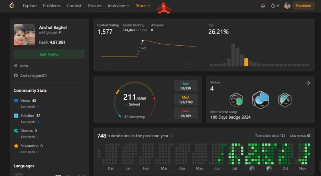This screenshot has width=321, height=176.
Task: Click the submissions info circle icon
Action: coord(172,136)
